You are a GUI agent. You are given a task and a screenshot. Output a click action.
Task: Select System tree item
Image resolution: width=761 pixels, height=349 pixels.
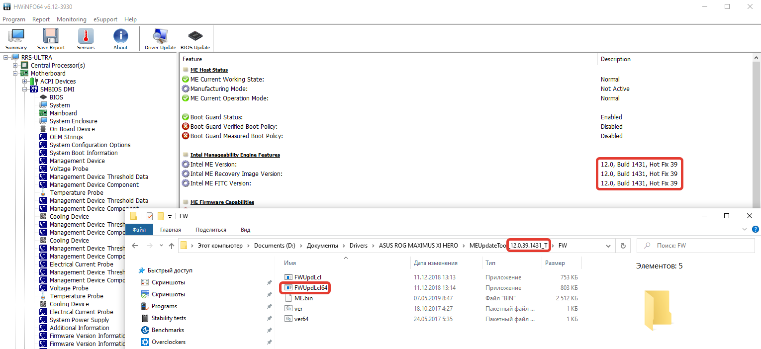[60, 105]
